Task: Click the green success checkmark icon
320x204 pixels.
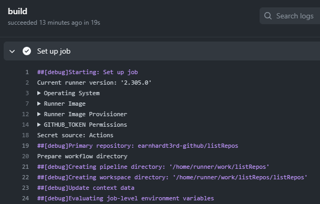Action: (x=27, y=51)
